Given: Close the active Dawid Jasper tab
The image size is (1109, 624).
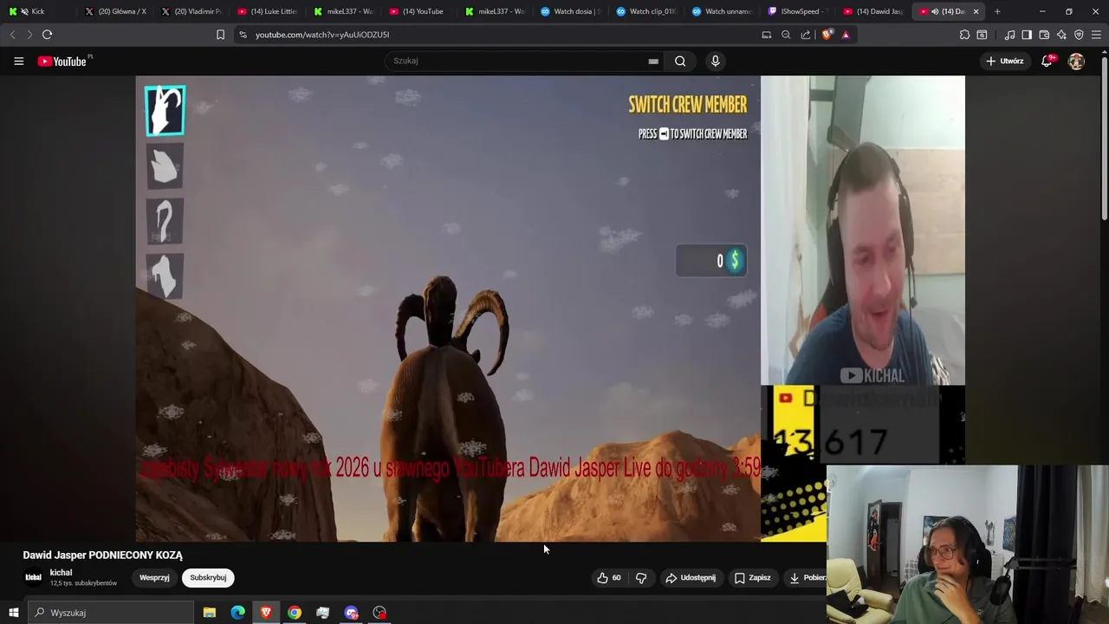Looking at the screenshot, I should [976, 11].
